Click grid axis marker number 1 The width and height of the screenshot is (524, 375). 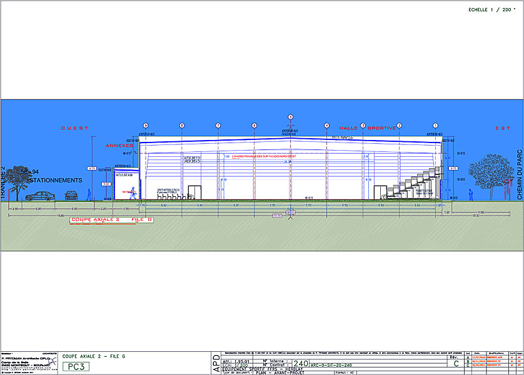[x=435, y=126]
